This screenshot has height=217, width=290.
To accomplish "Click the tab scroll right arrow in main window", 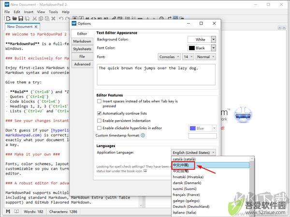I will coord(284,27).
